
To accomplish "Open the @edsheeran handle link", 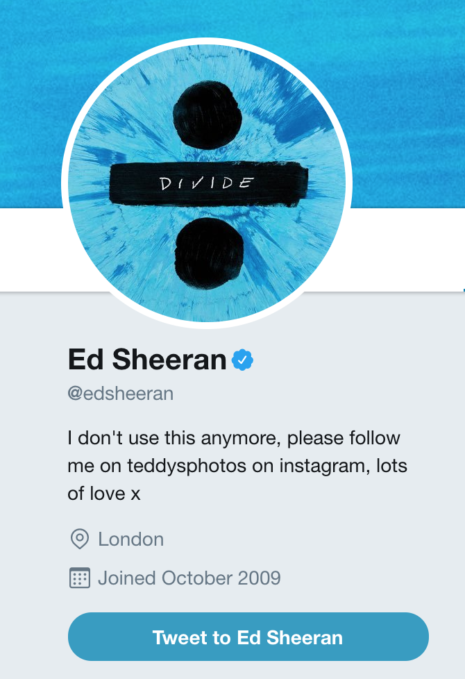I will pyautogui.click(x=120, y=394).
